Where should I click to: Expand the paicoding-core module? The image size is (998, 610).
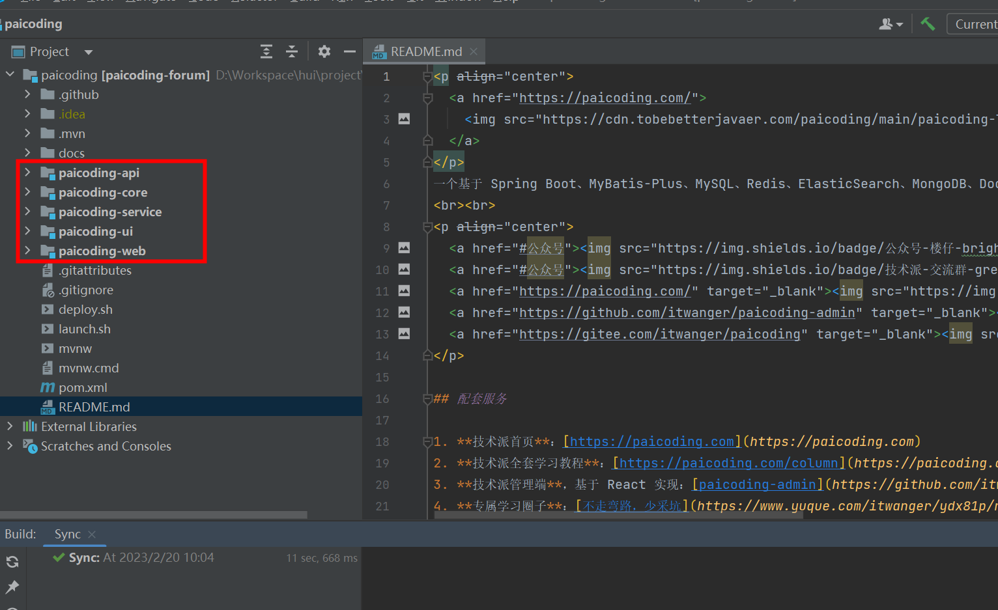click(x=27, y=192)
